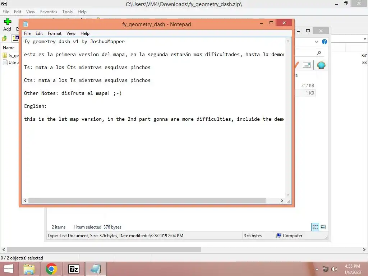
Task: Click the Notepad horizontal scrollbar thumb
Action: click(147, 201)
